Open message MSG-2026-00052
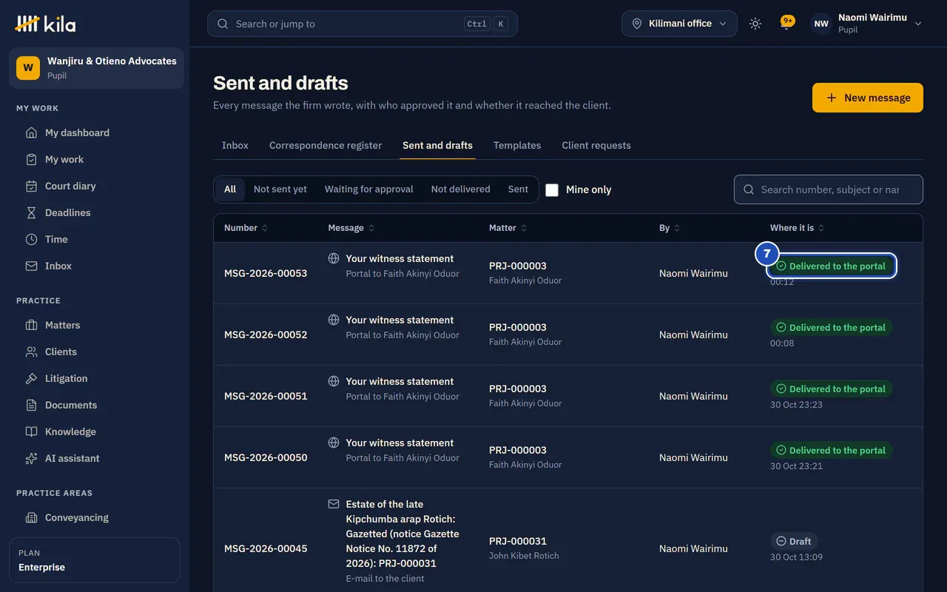Image resolution: width=947 pixels, height=592 pixels. 266,334
